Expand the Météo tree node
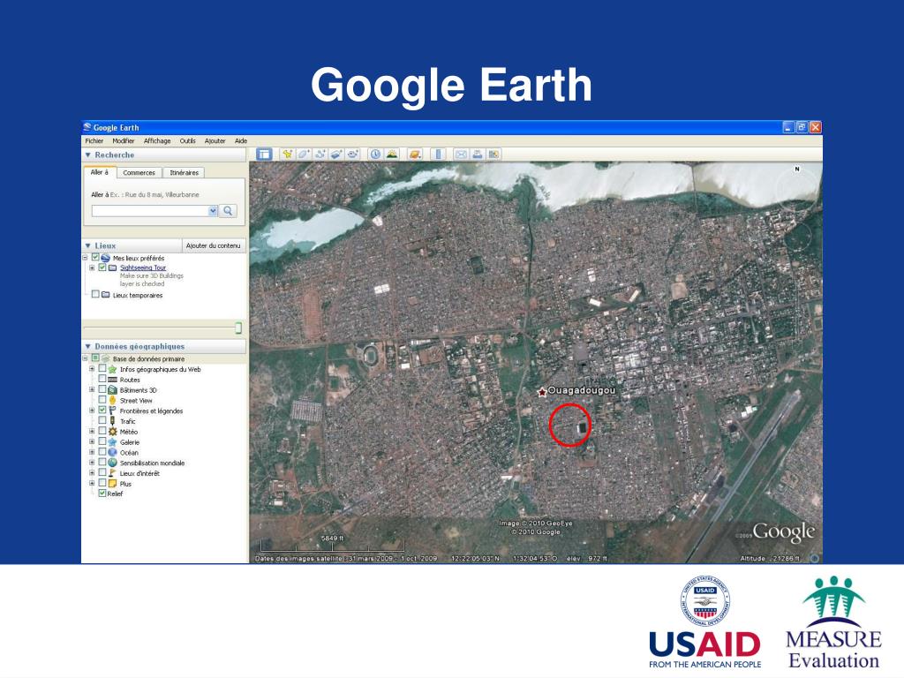Screen dimensions: 904x678 click(92, 431)
